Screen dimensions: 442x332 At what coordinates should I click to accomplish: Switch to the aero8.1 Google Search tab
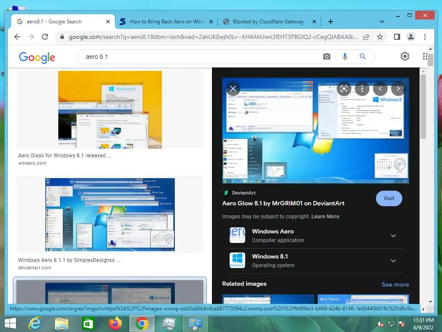click(54, 22)
